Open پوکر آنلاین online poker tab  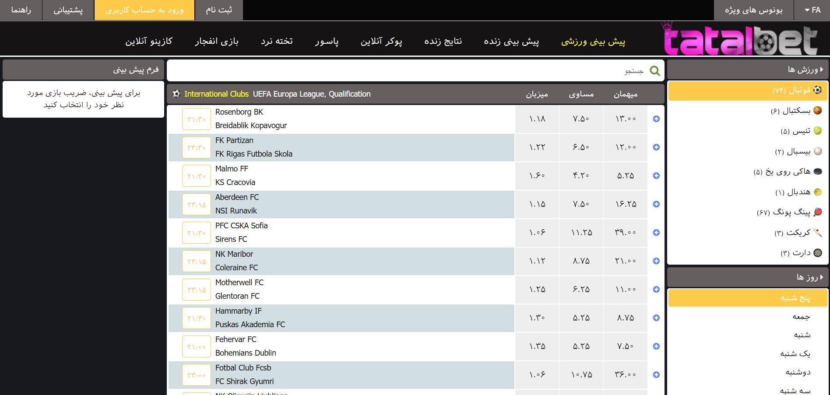click(381, 41)
